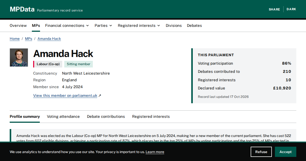Click the Amanda Hack page heading

click(x=63, y=54)
